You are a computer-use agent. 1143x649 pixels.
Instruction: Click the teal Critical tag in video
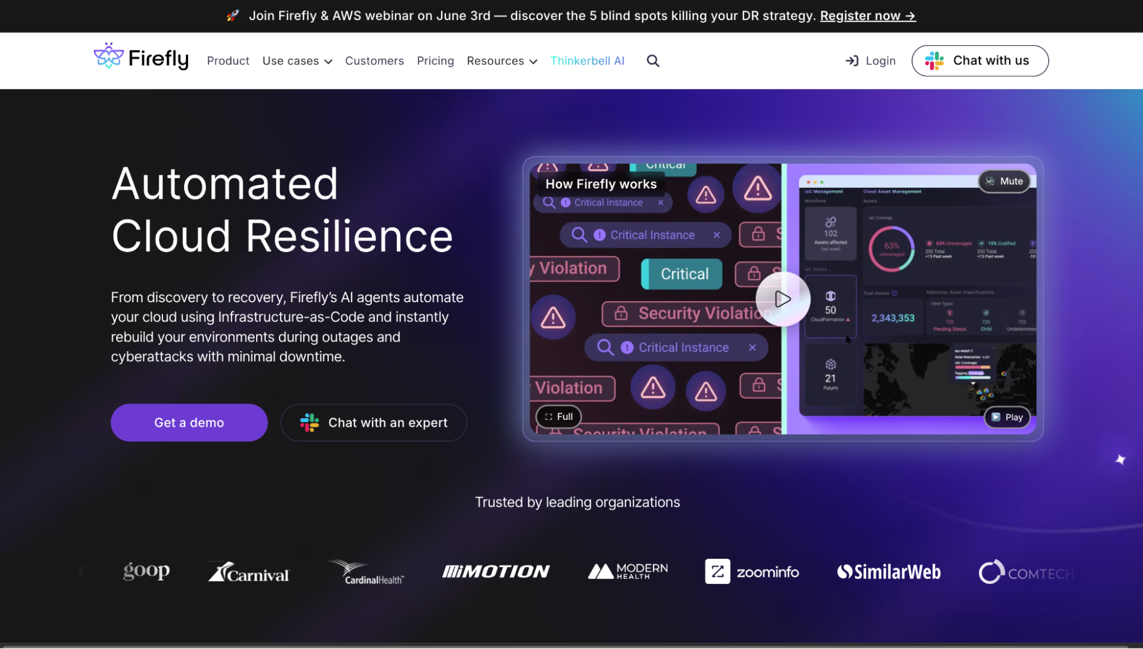(x=682, y=274)
